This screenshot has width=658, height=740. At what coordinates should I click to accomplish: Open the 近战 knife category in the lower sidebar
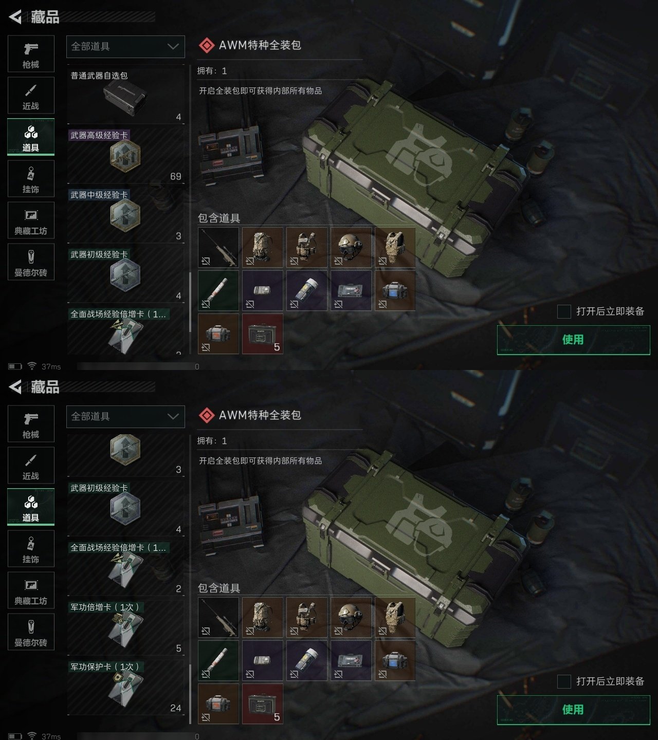pyautogui.click(x=31, y=466)
